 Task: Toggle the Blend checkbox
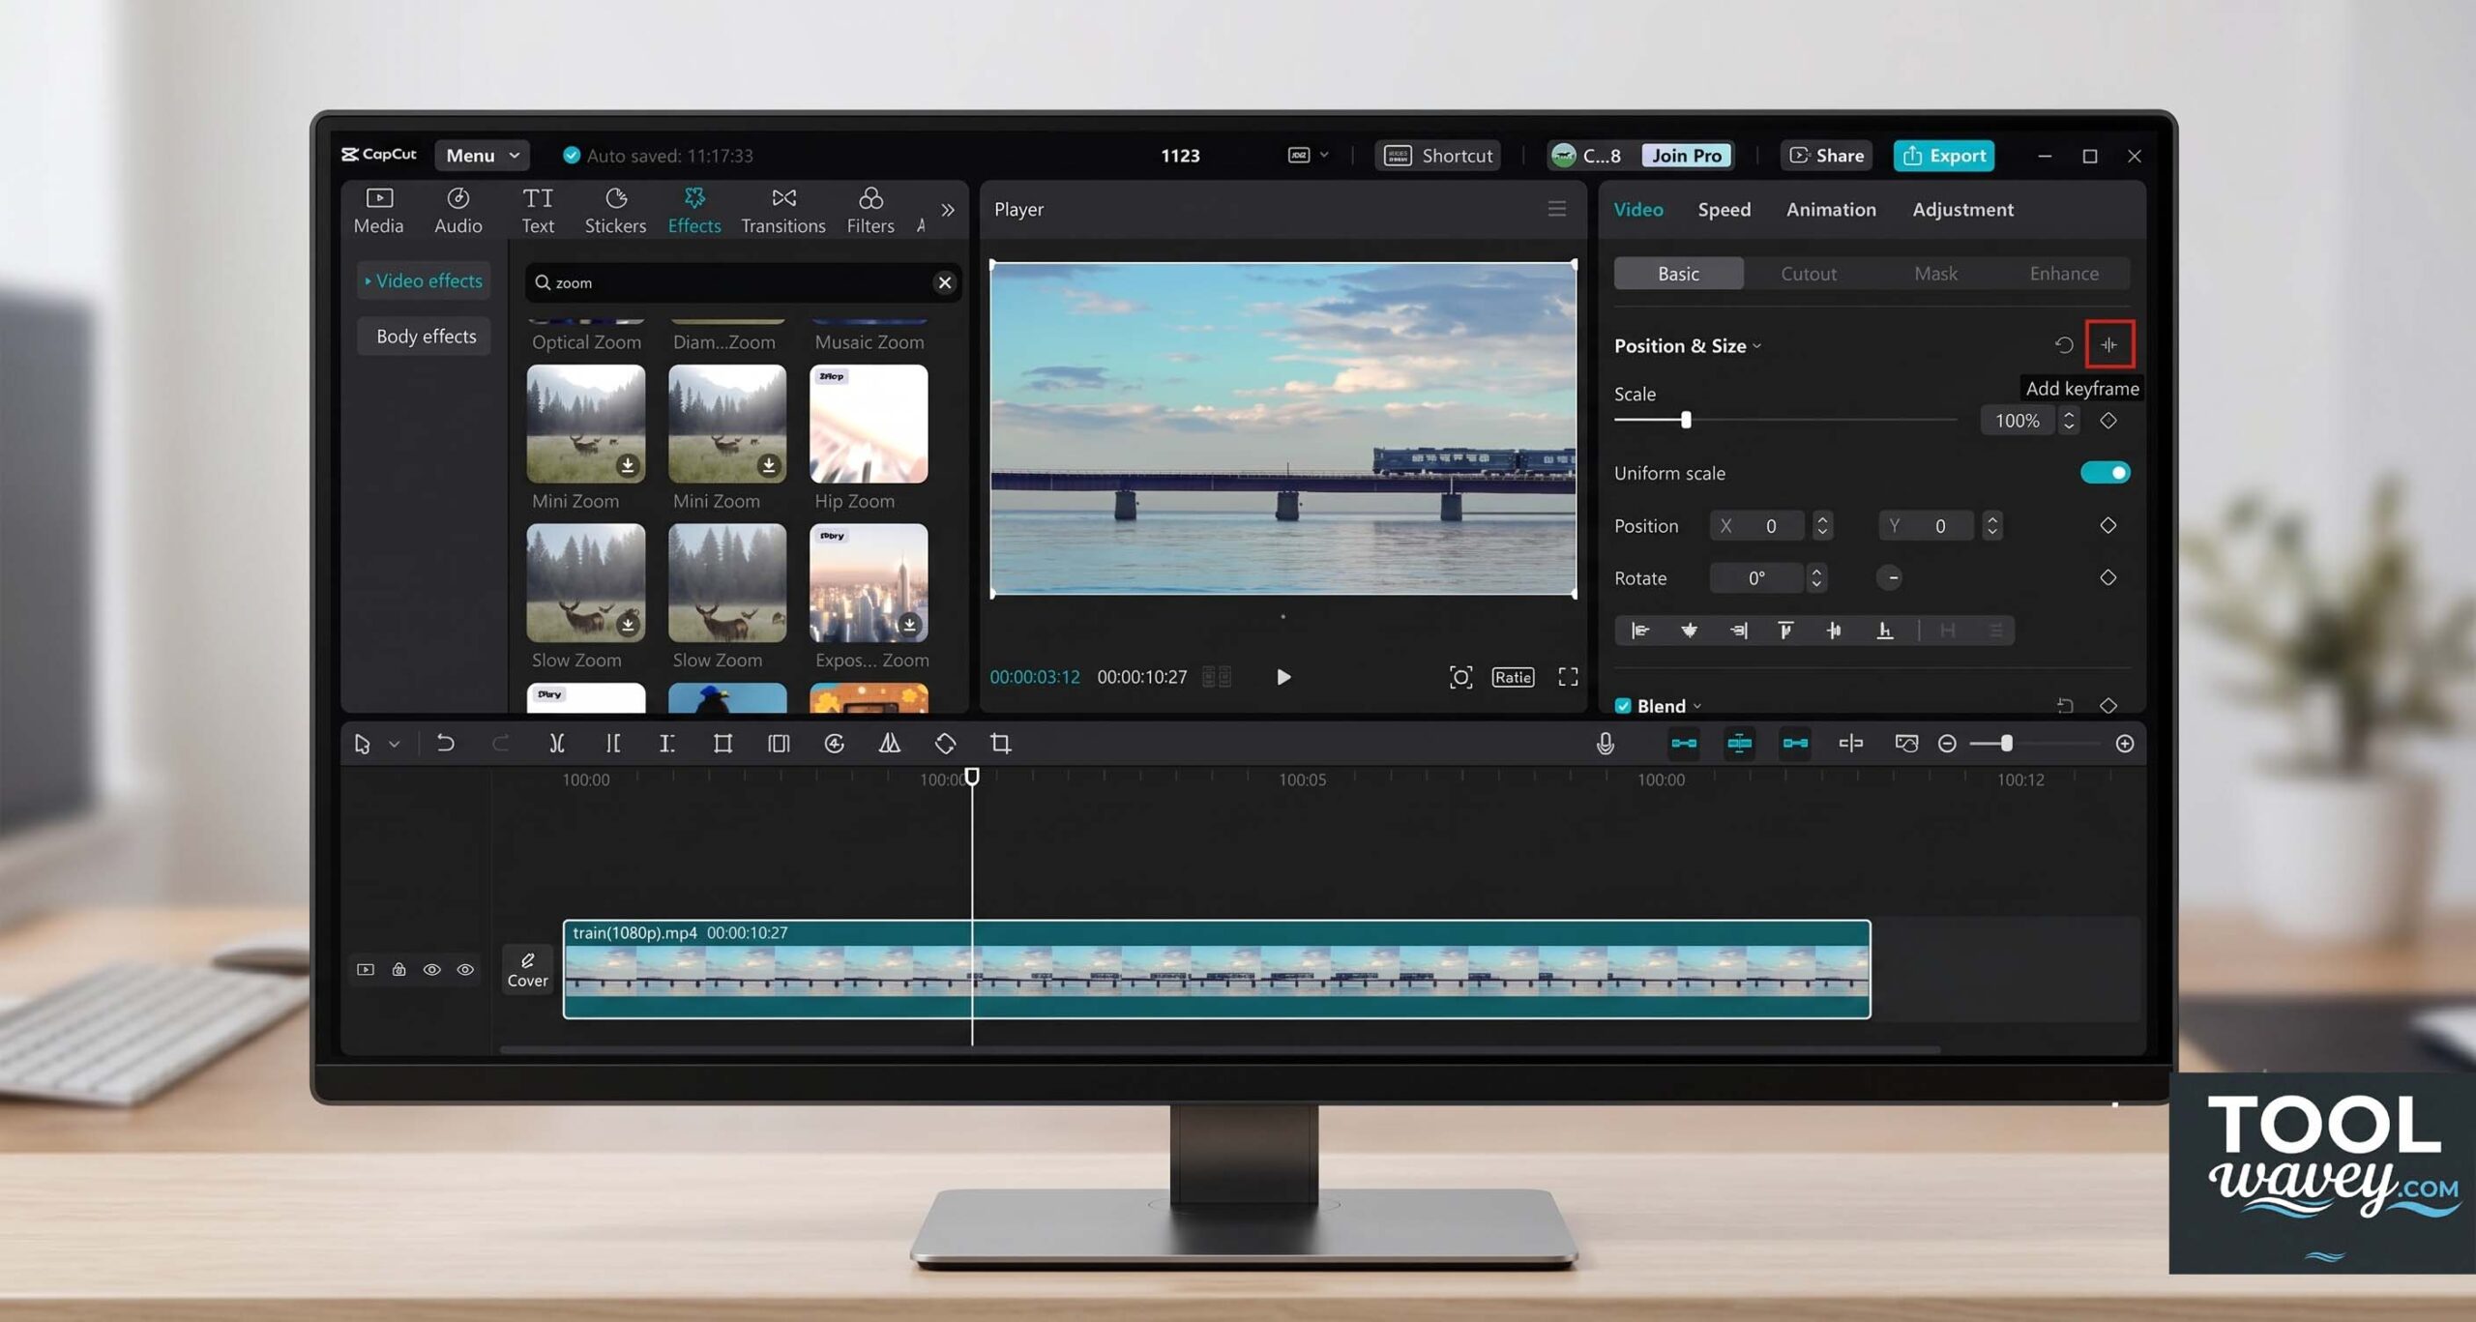[1623, 706]
